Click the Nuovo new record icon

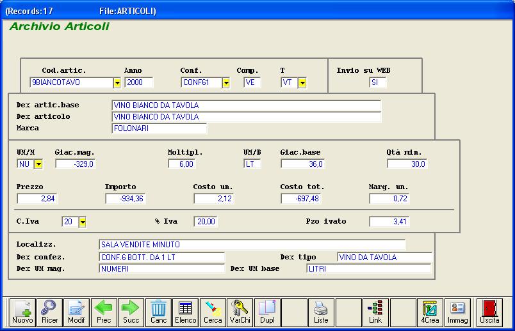pyautogui.click(x=22, y=312)
